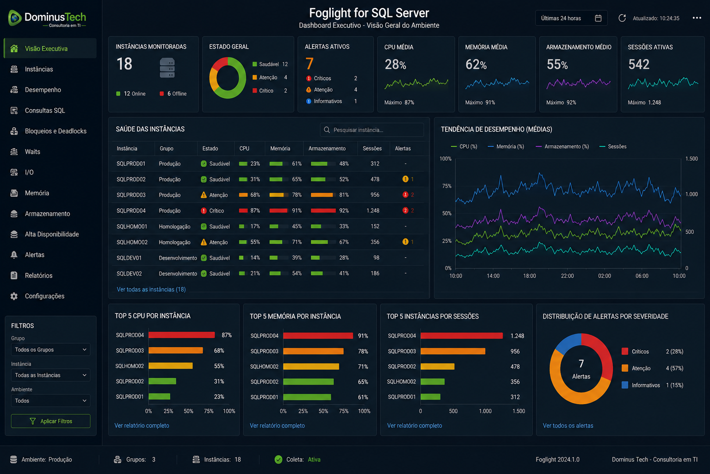The width and height of the screenshot is (710, 474).
Task: Click the Relatórios document icon
Action: 14,275
